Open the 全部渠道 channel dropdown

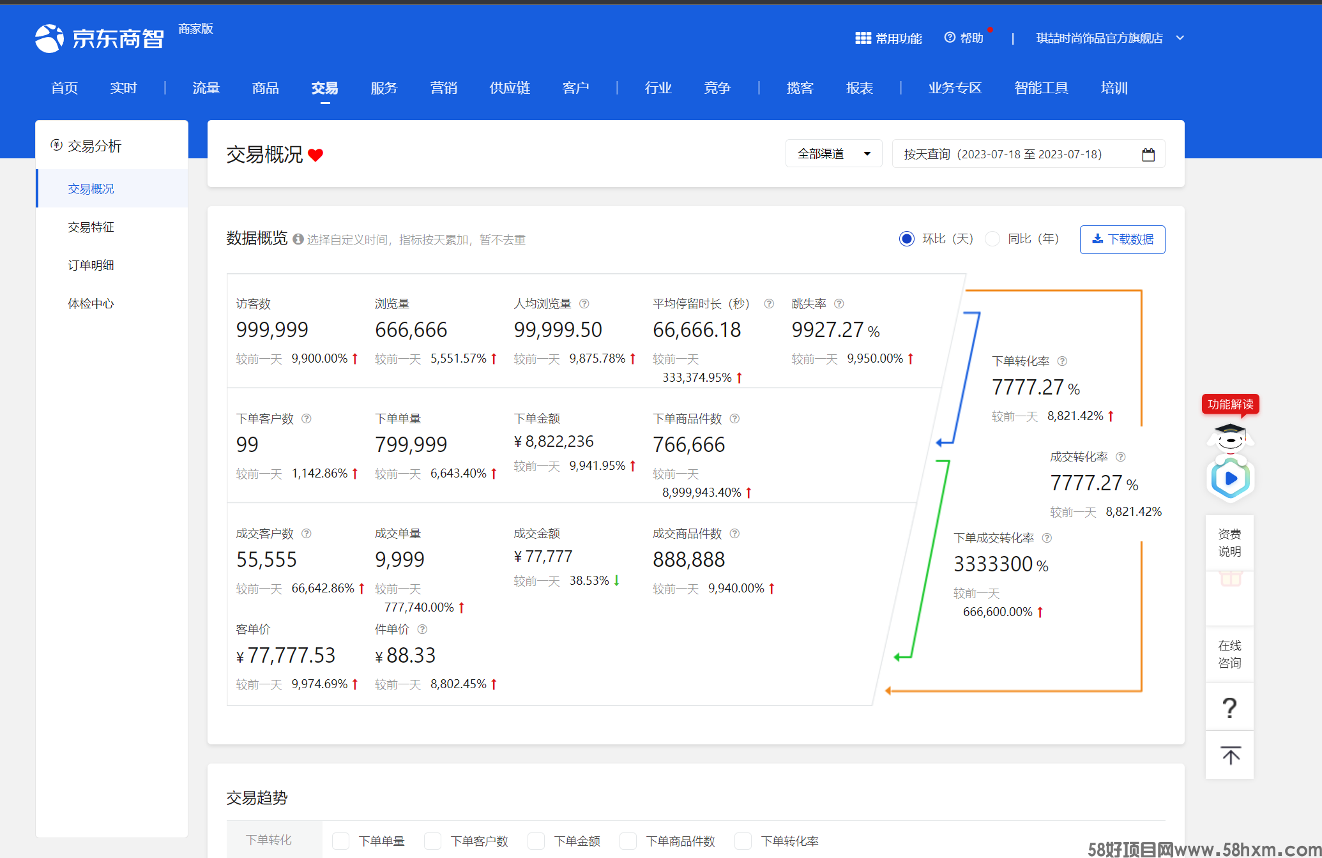coord(833,154)
